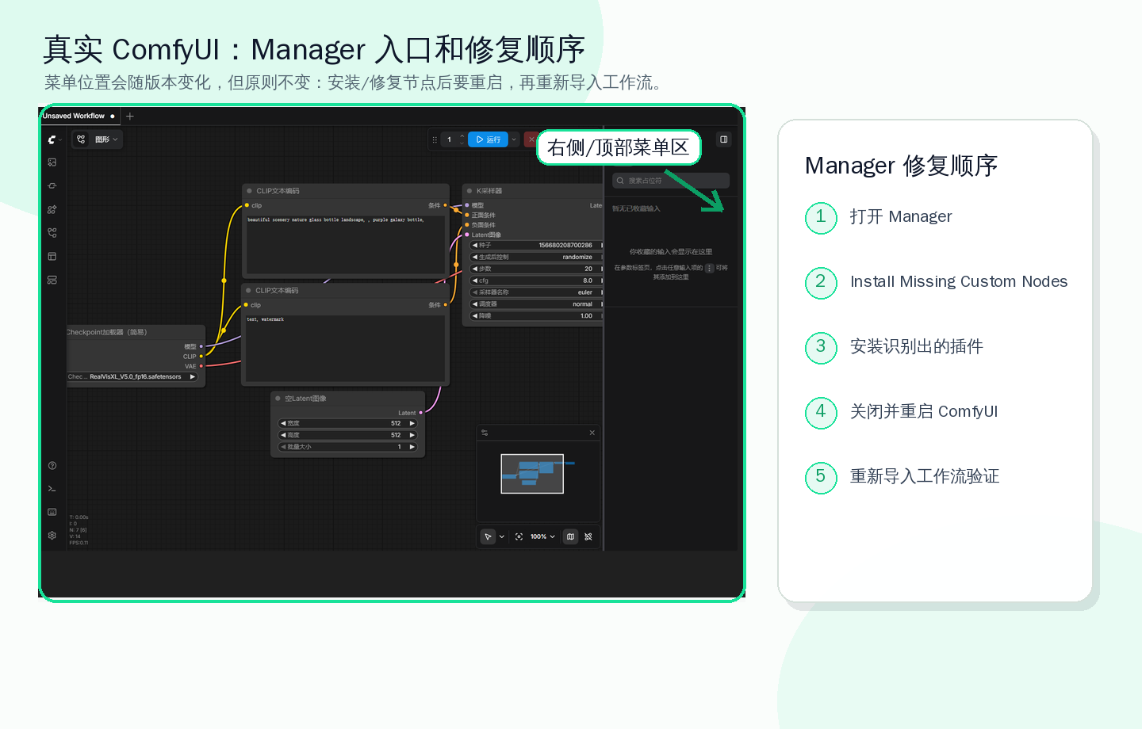This screenshot has height=729, width=1142.
Task: Adjust the 降噪 denoise 1.00 field
Action: (x=537, y=316)
